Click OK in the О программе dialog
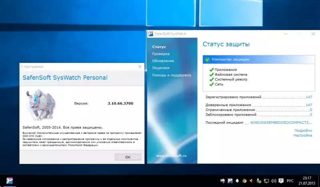Viewport: 320px width, 187px height. point(128,157)
